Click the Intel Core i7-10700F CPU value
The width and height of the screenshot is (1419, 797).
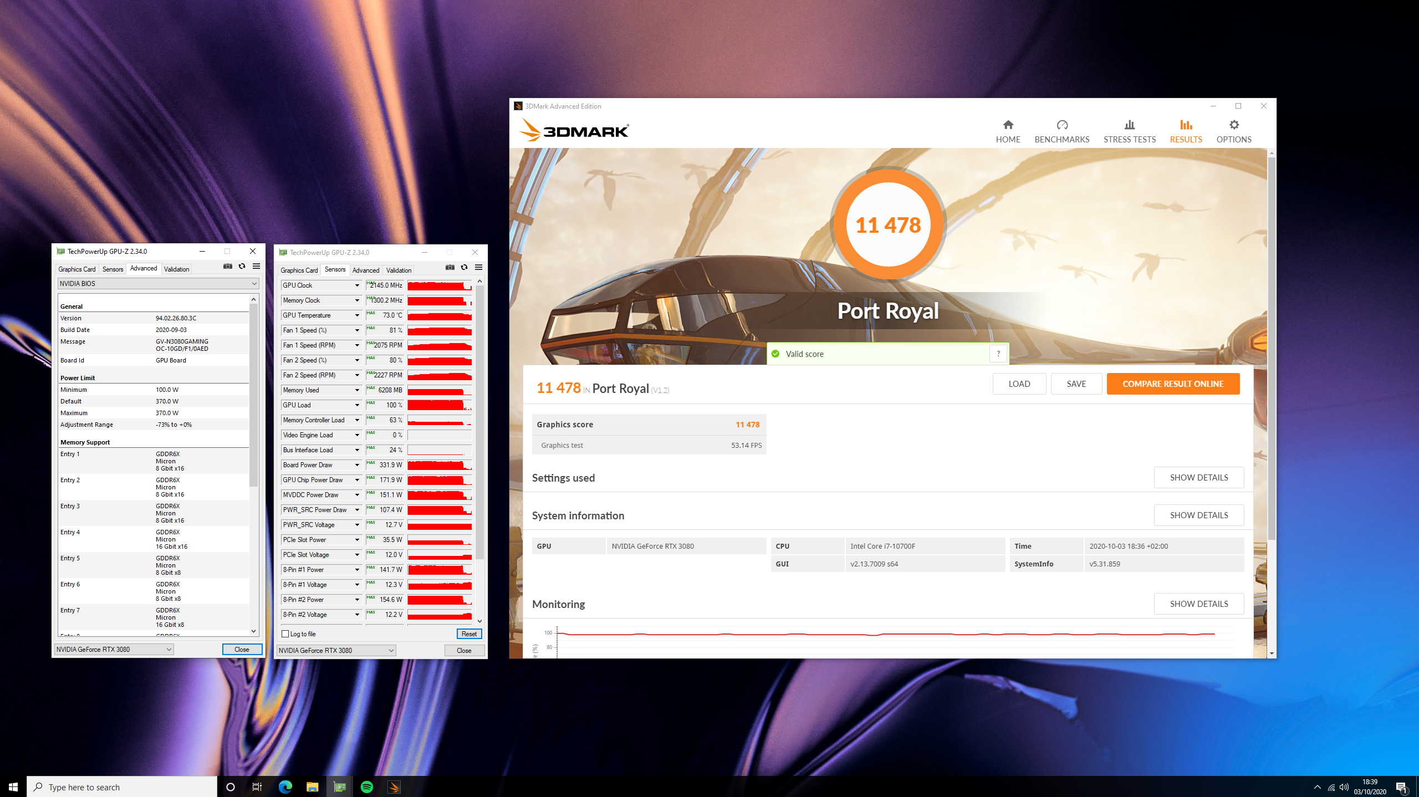coord(882,546)
